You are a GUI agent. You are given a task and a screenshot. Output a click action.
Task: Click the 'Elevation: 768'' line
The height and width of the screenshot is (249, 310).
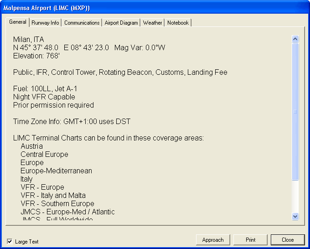coord(36,56)
